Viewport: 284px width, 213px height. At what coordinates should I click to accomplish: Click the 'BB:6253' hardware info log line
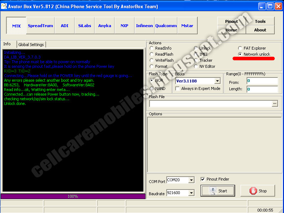[x=49, y=85]
